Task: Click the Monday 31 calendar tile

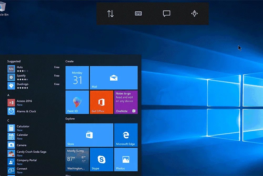Action: (77, 78)
